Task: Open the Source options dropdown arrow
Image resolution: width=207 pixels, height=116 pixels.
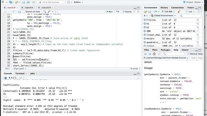Action: pos(134,12)
